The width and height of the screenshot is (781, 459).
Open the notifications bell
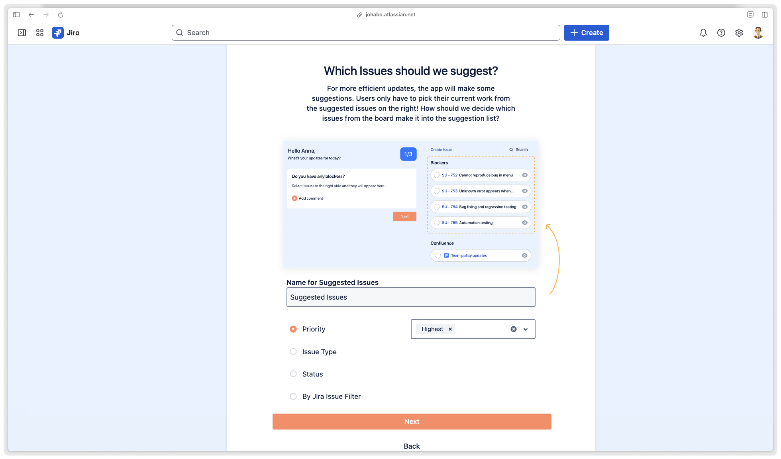point(703,33)
